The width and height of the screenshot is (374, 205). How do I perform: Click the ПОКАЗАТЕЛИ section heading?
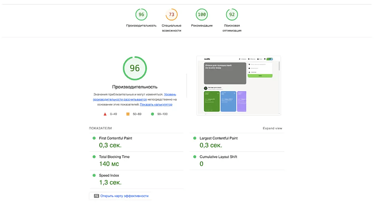[x=101, y=128]
